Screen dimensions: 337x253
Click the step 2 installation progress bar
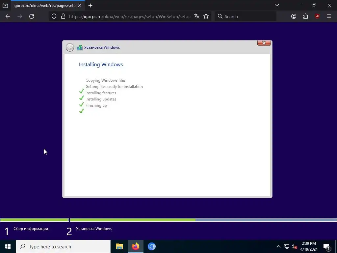click(203, 220)
